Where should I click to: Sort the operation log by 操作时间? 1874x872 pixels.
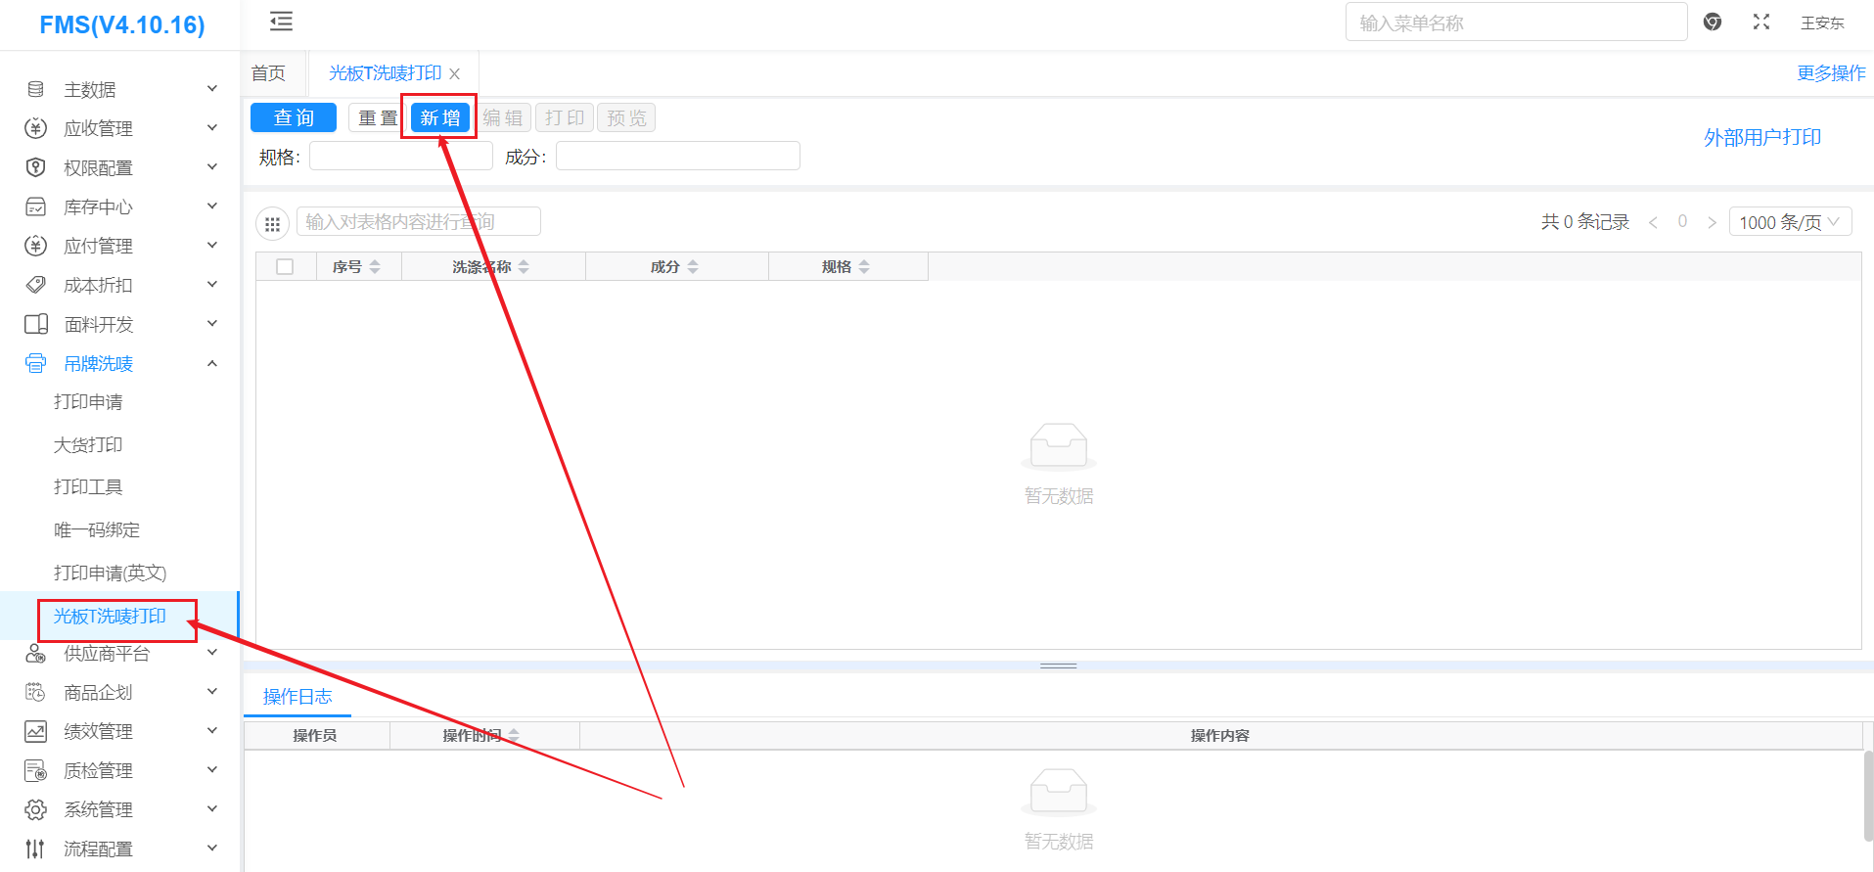(x=514, y=735)
